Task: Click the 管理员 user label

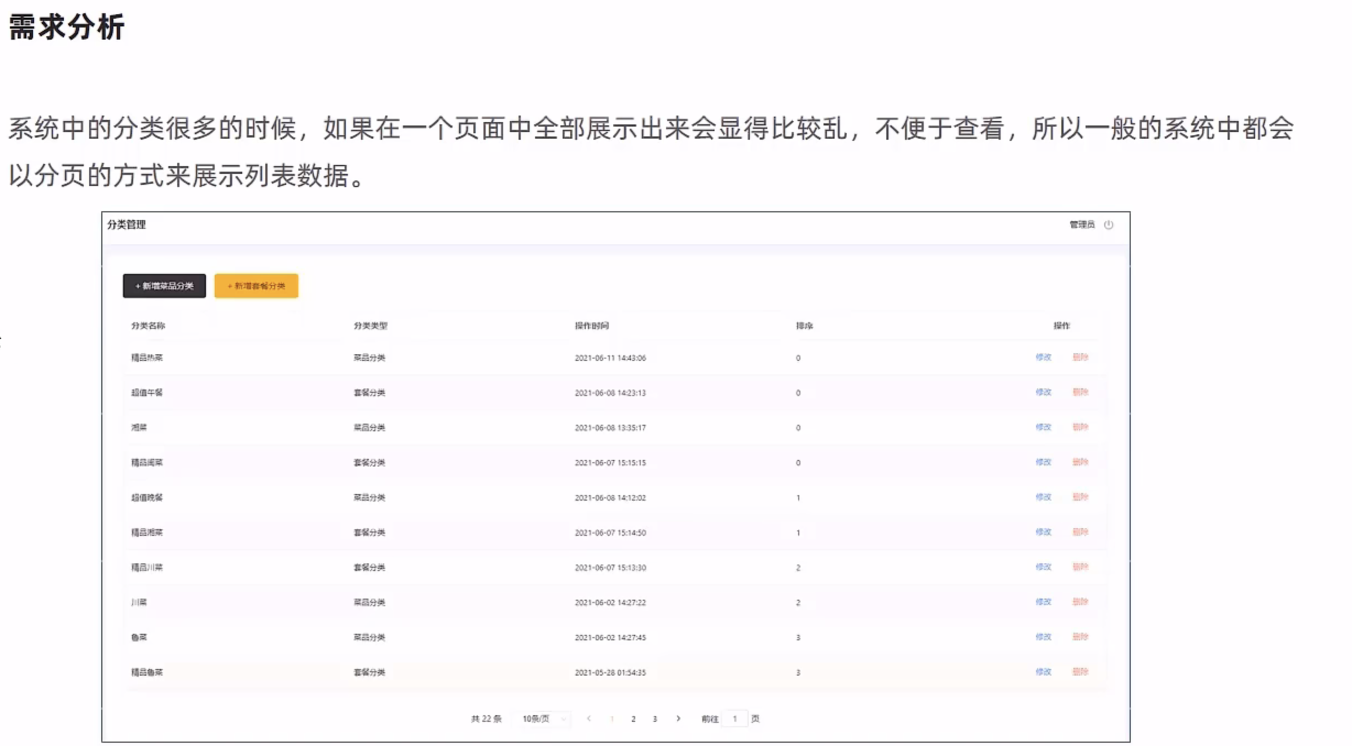Action: pos(1082,224)
